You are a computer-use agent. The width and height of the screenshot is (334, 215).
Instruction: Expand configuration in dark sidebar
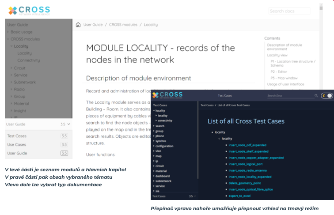tap(154, 146)
